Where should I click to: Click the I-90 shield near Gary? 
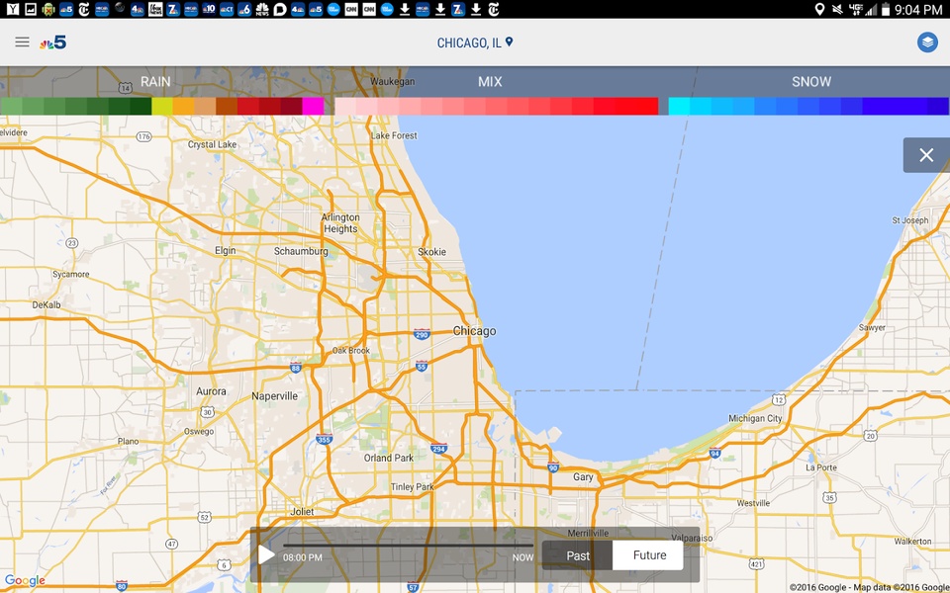[552, 467]
